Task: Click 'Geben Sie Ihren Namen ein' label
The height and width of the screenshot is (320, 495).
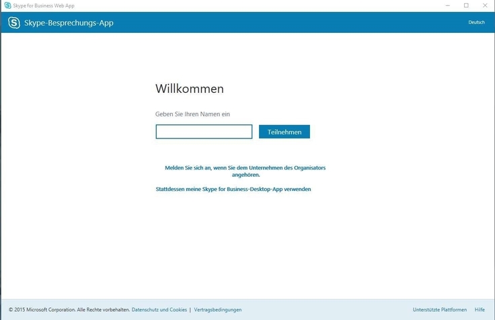Action: click(x=192, y=114)
